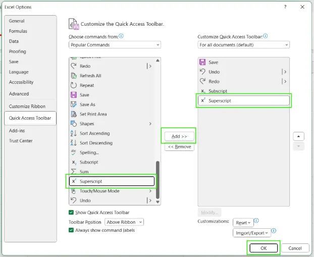Image resolution: width=314 pixels, height=257 pixels.
Task: Uncheck Always show command labels
Action: point(71,230)
